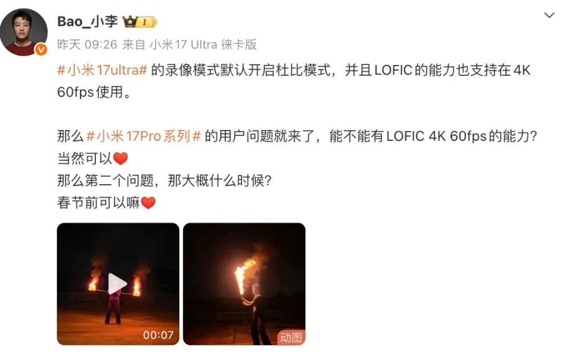This screenshot has height=353, width=571.
Task: Expand the post options chevron menu
Action: pyautogui.click(x=549, y=15)
